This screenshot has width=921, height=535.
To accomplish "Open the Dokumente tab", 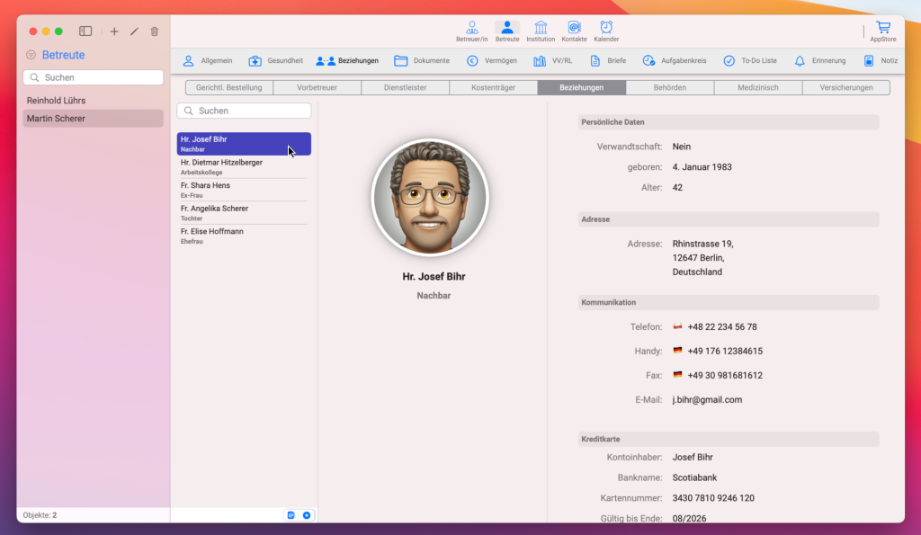I will 422,60.
